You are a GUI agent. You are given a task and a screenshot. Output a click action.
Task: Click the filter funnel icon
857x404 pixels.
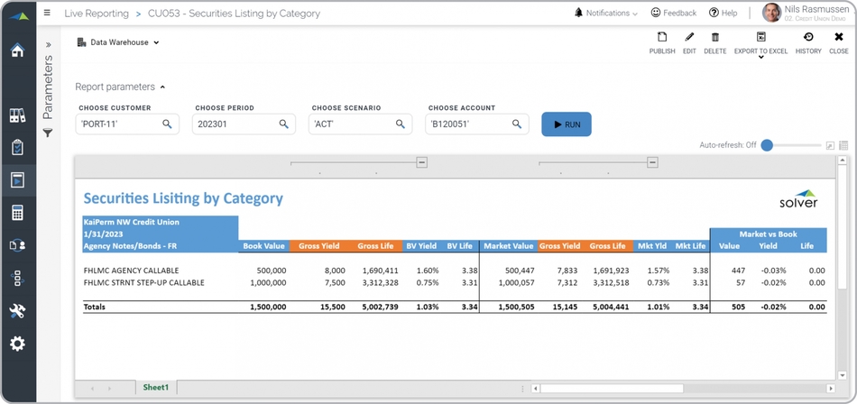(x=48, y=133)
